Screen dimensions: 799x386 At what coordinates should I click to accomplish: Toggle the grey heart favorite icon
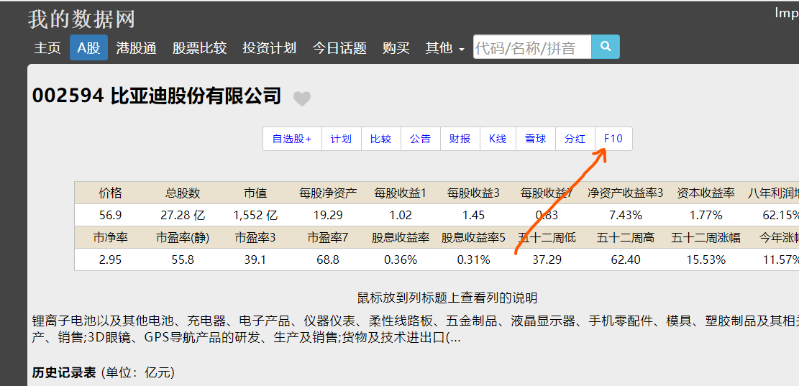tap(302, 98)
